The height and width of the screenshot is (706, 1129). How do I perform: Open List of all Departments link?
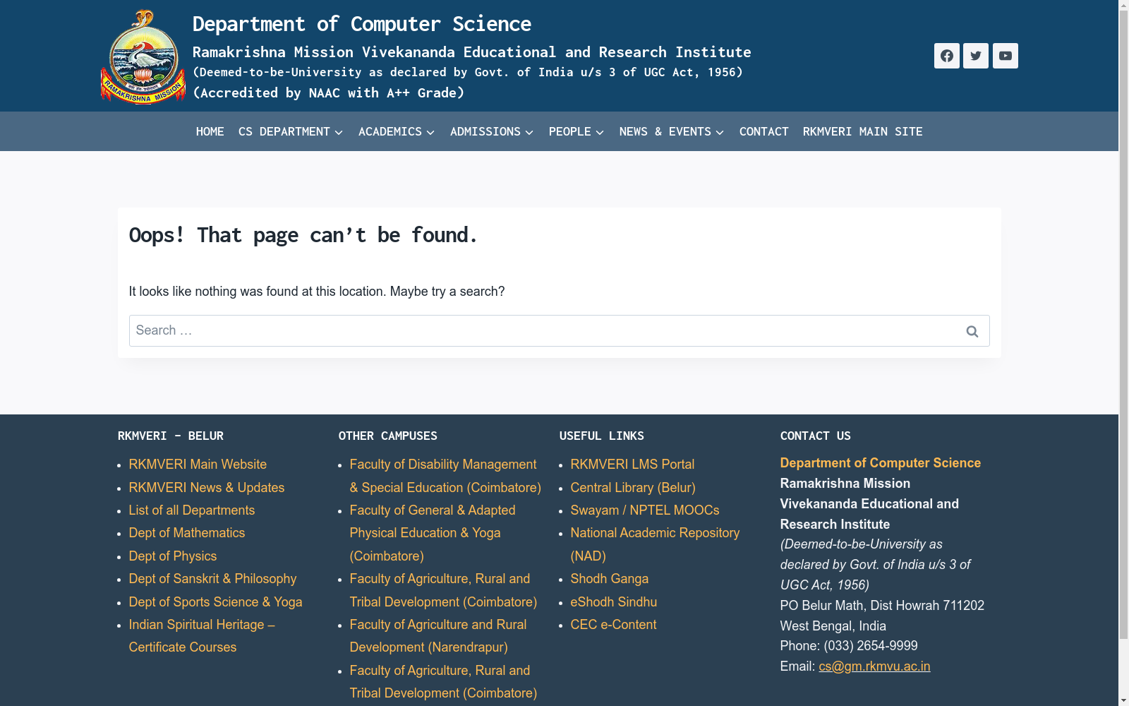192,510
